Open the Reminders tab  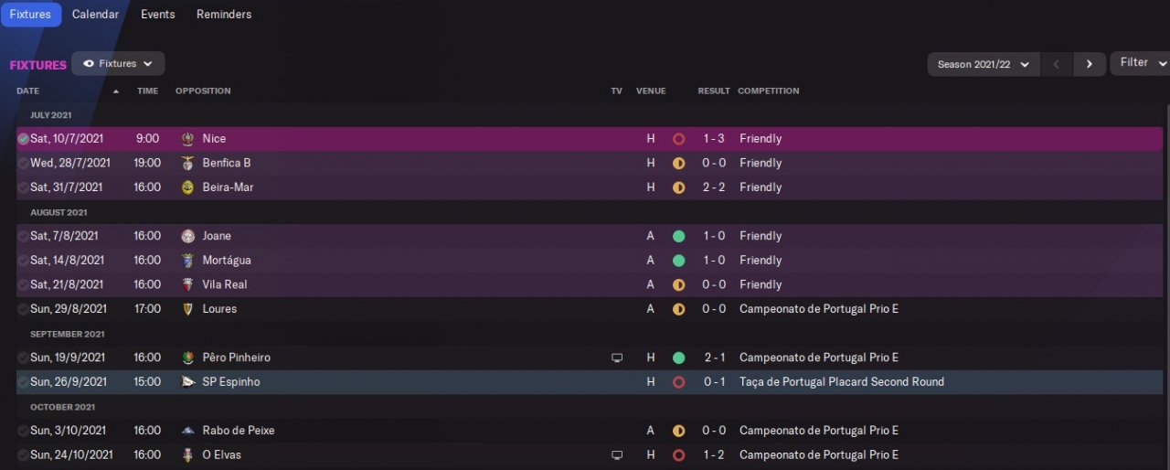pyautogui.click(x=224, y=15)
